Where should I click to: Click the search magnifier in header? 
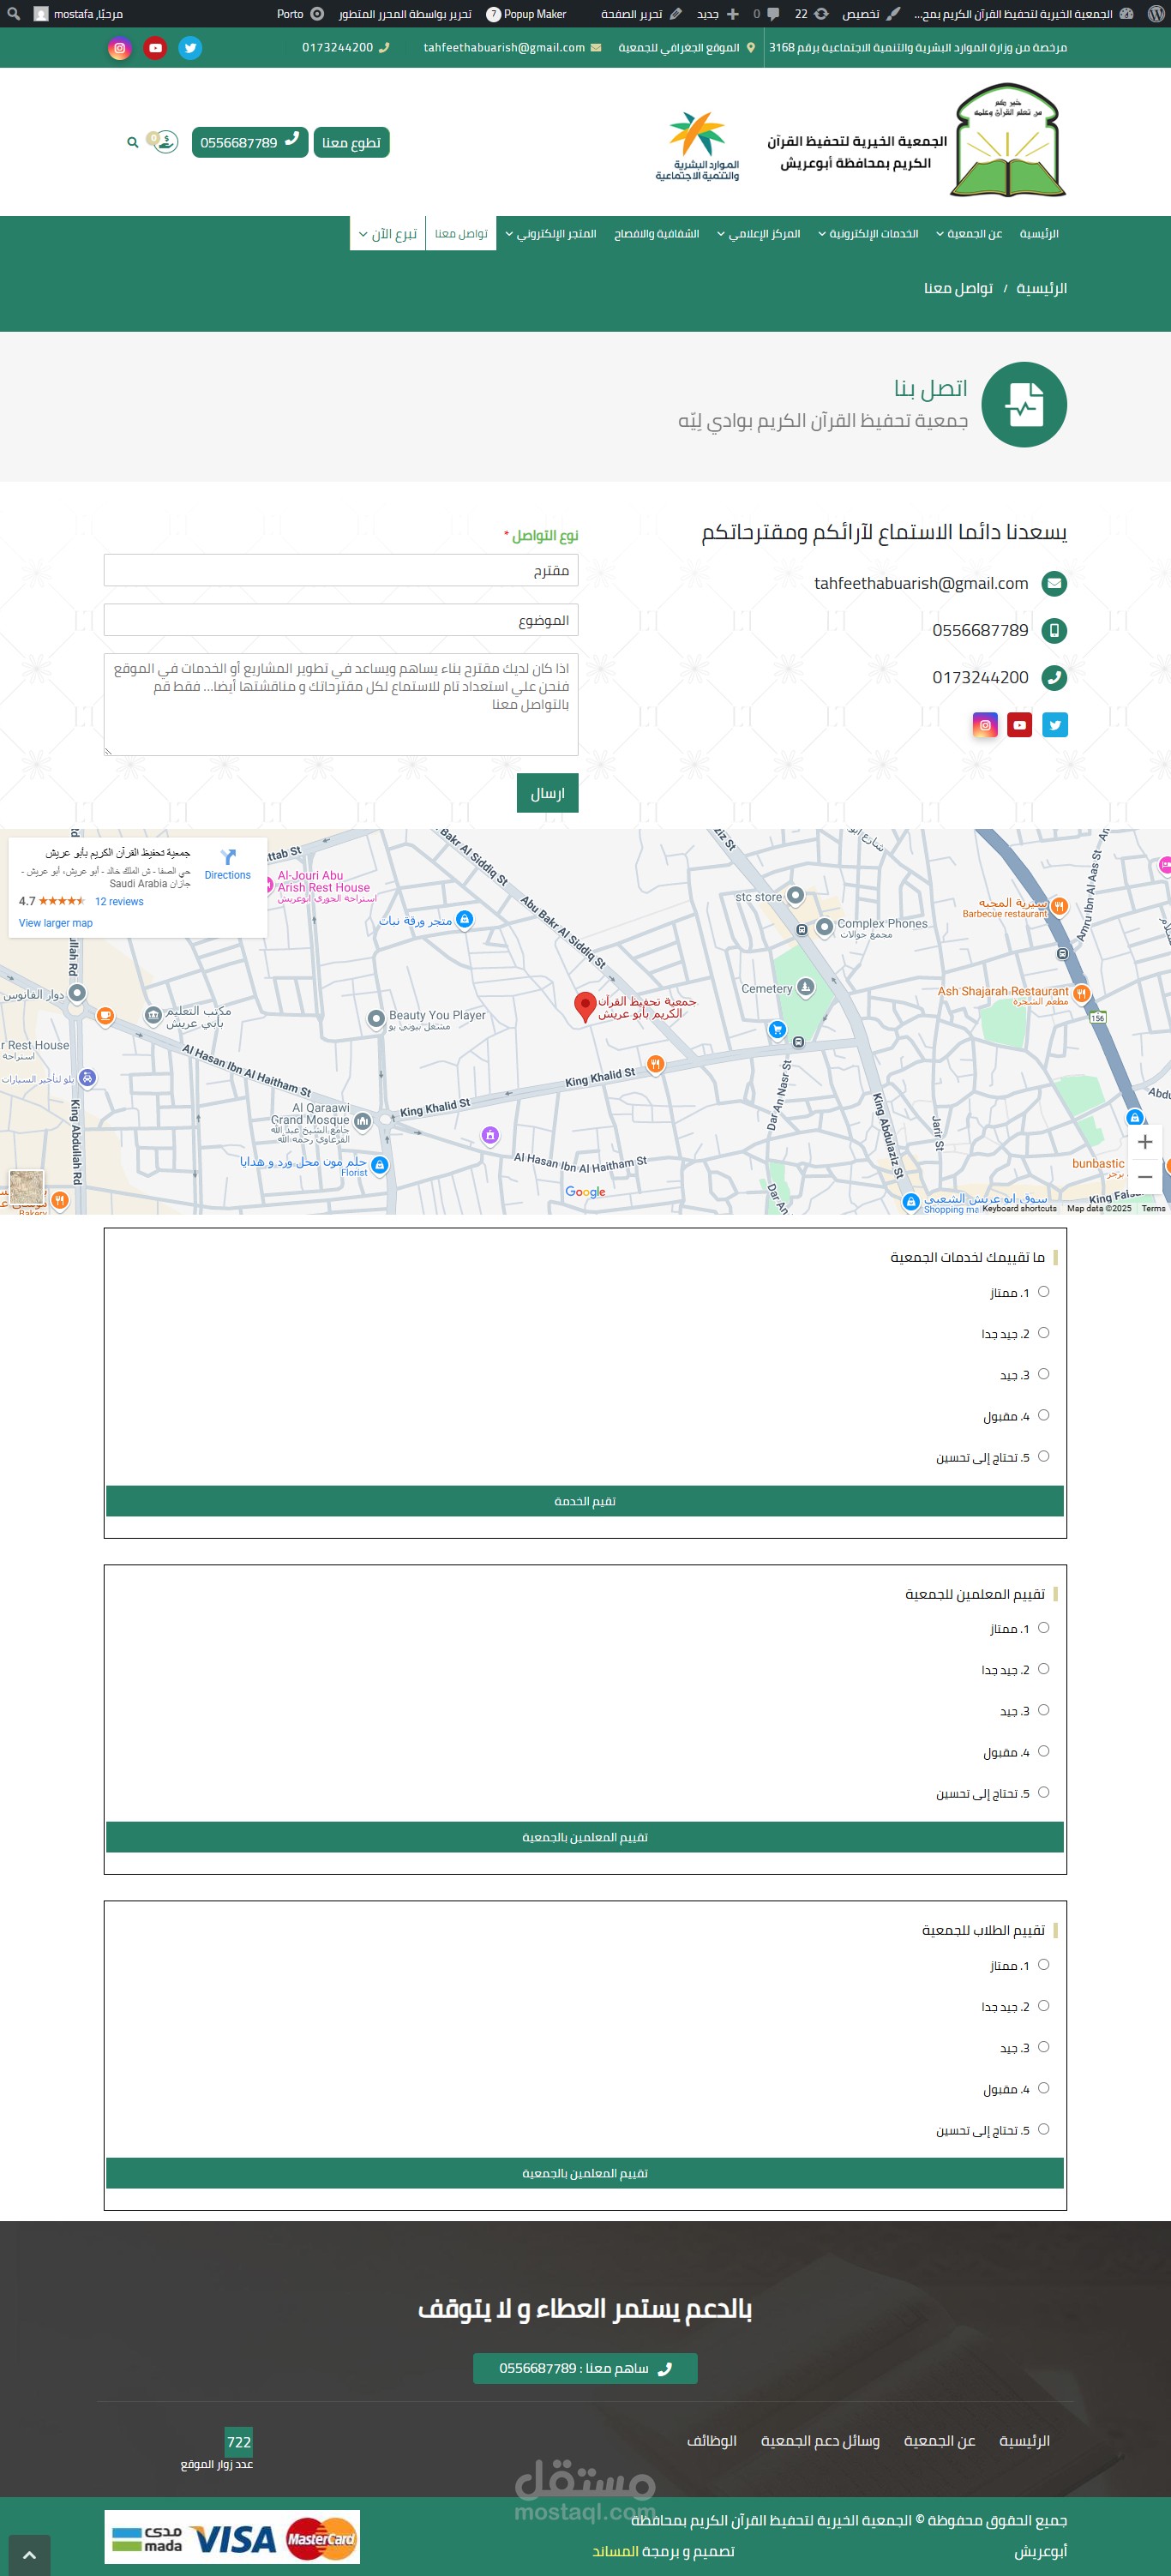[132, 142]
